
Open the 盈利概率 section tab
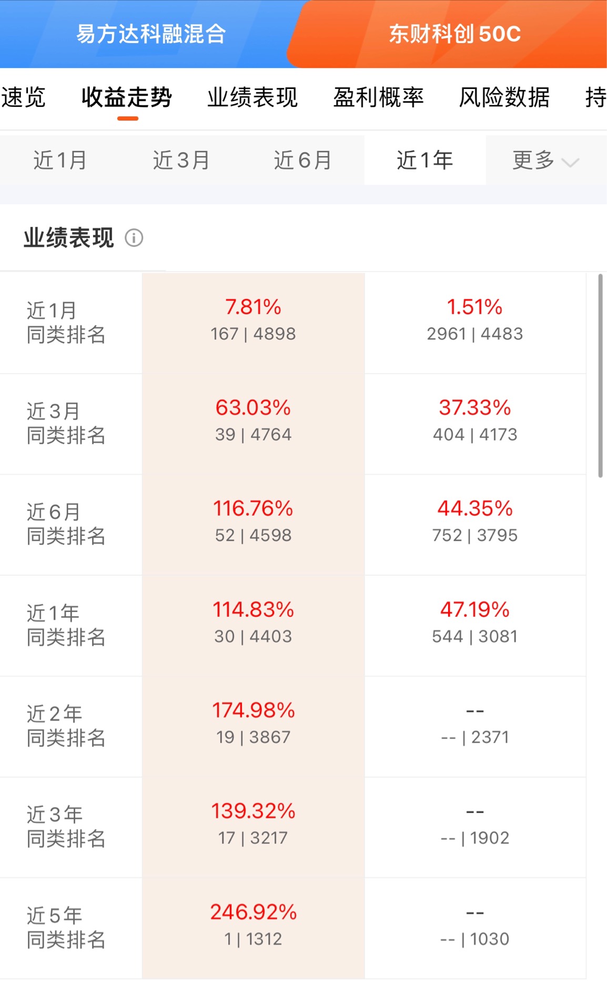[x=378, y=97]
